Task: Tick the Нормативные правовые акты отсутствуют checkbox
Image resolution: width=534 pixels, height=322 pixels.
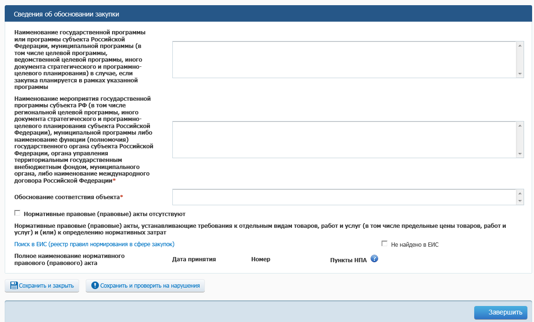Action: (17, 213)
